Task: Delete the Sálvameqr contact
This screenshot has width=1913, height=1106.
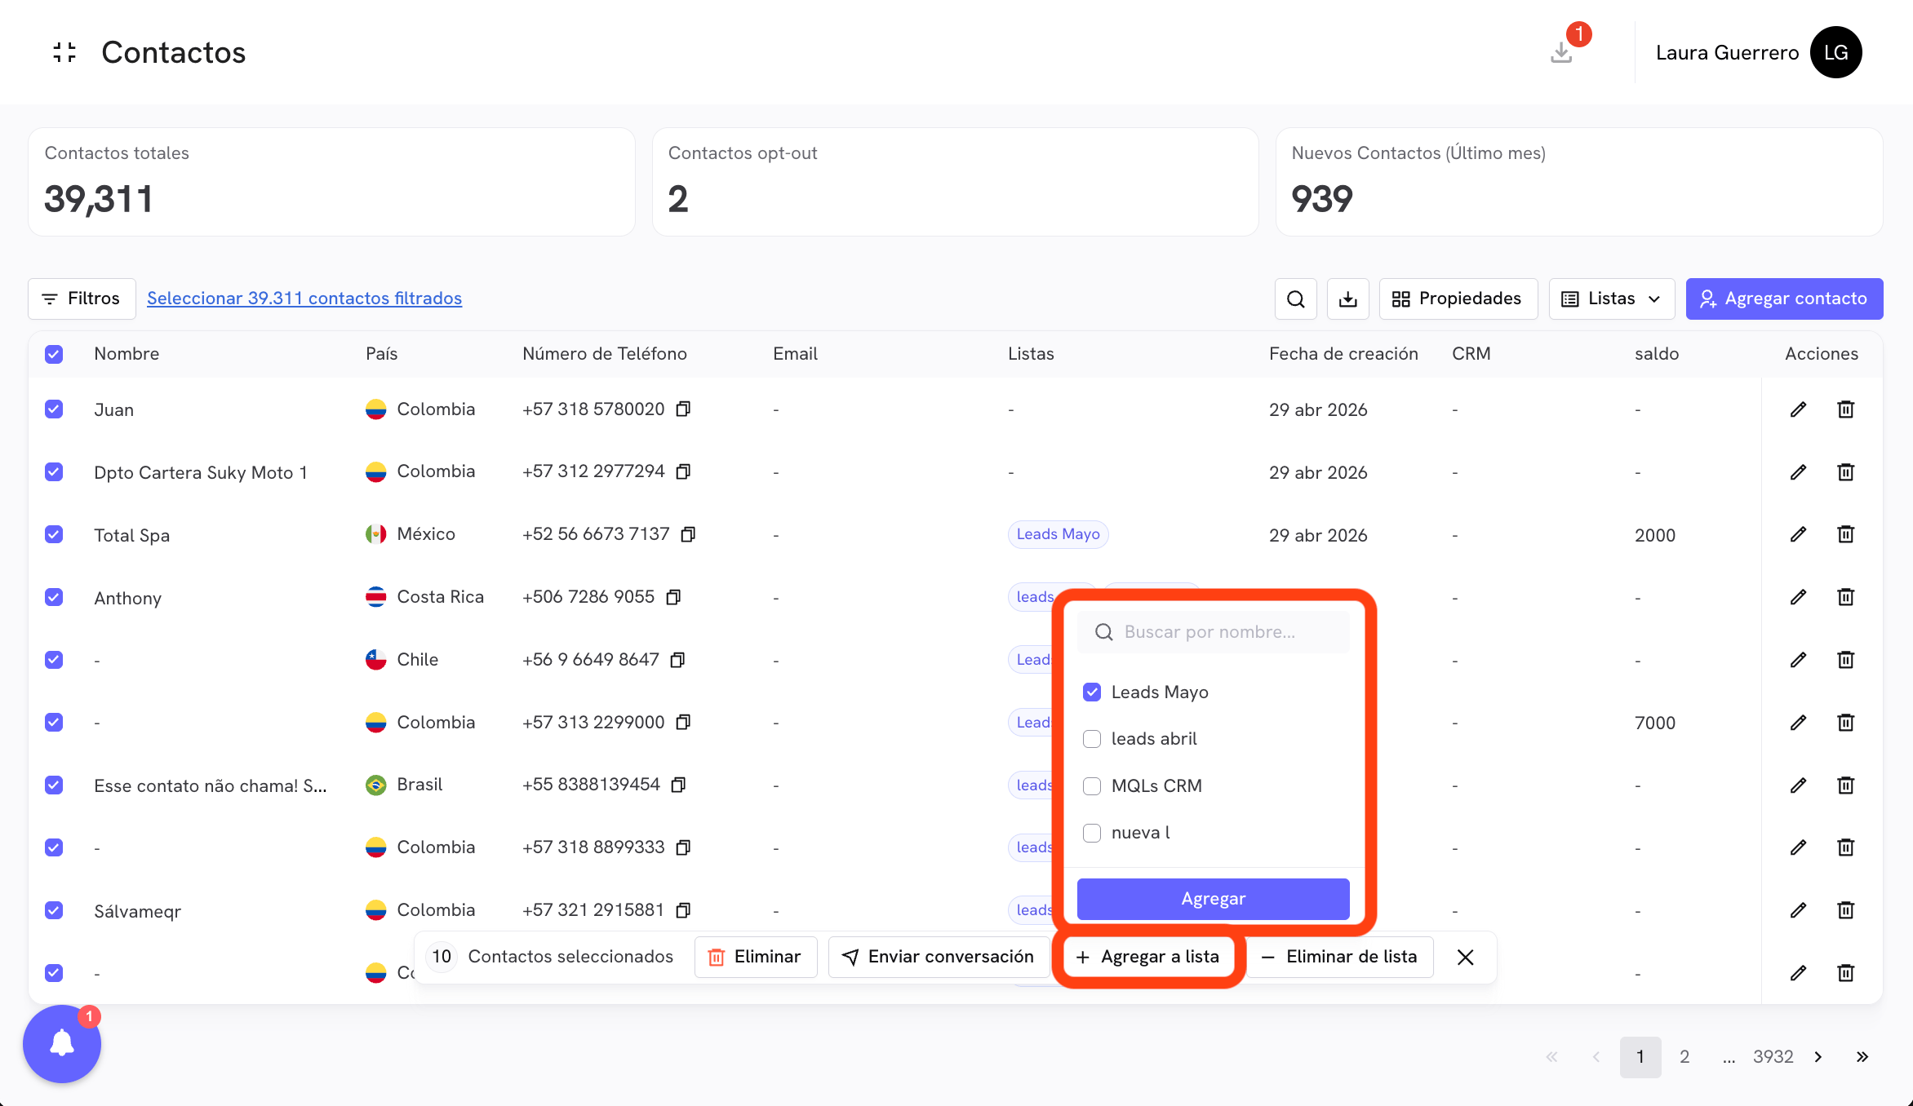Action: 1845,910
